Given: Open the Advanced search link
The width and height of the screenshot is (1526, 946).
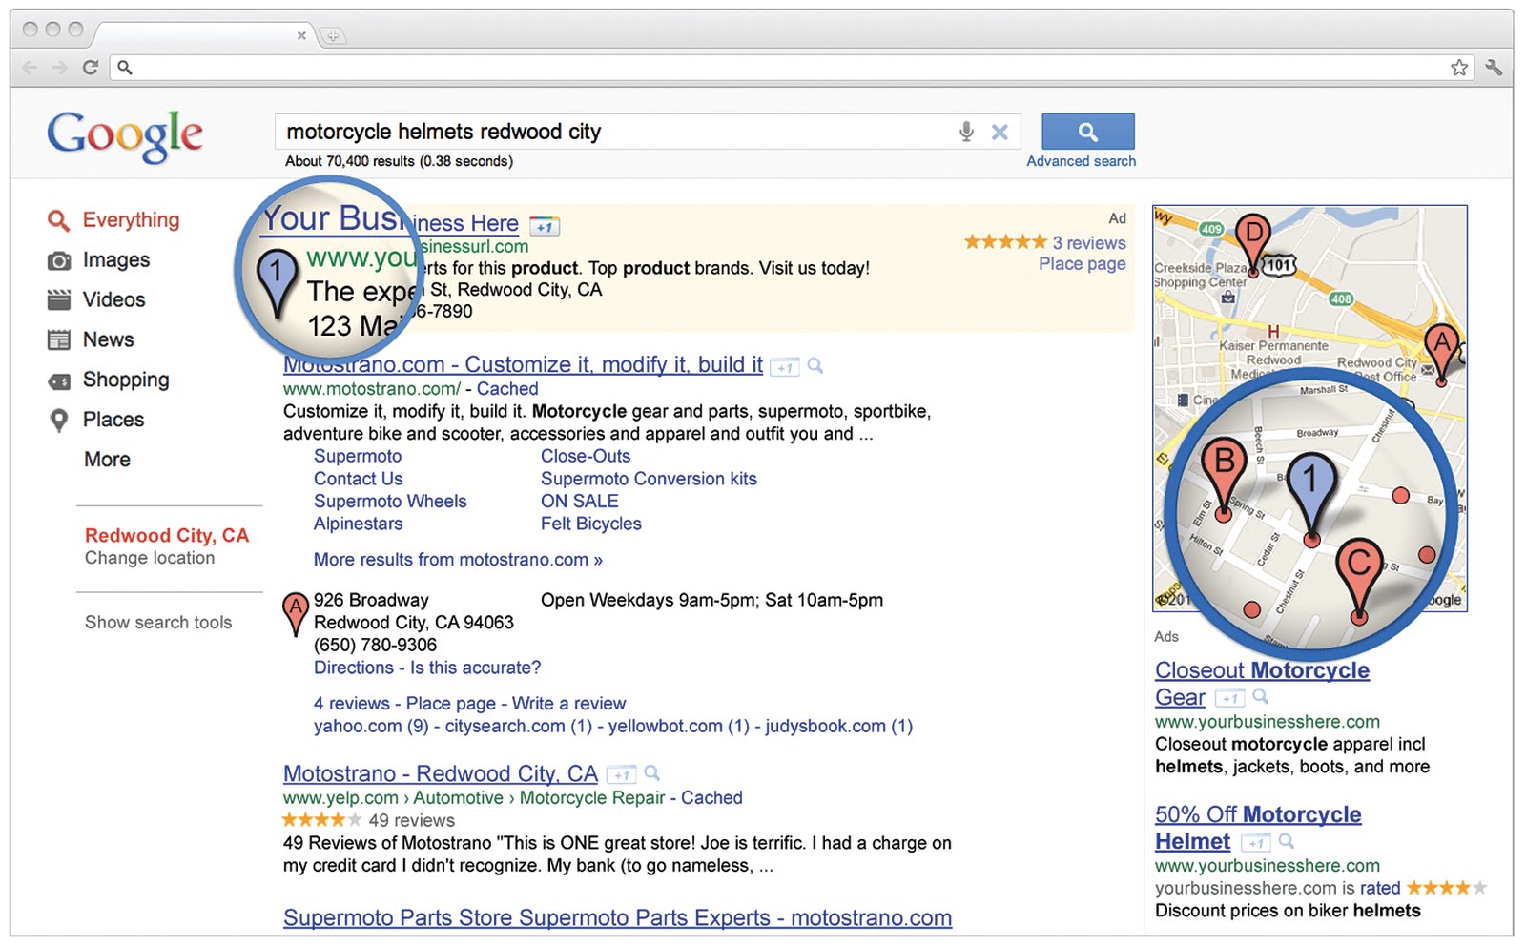Looking at the screenshot, I should click(1081, 162).
